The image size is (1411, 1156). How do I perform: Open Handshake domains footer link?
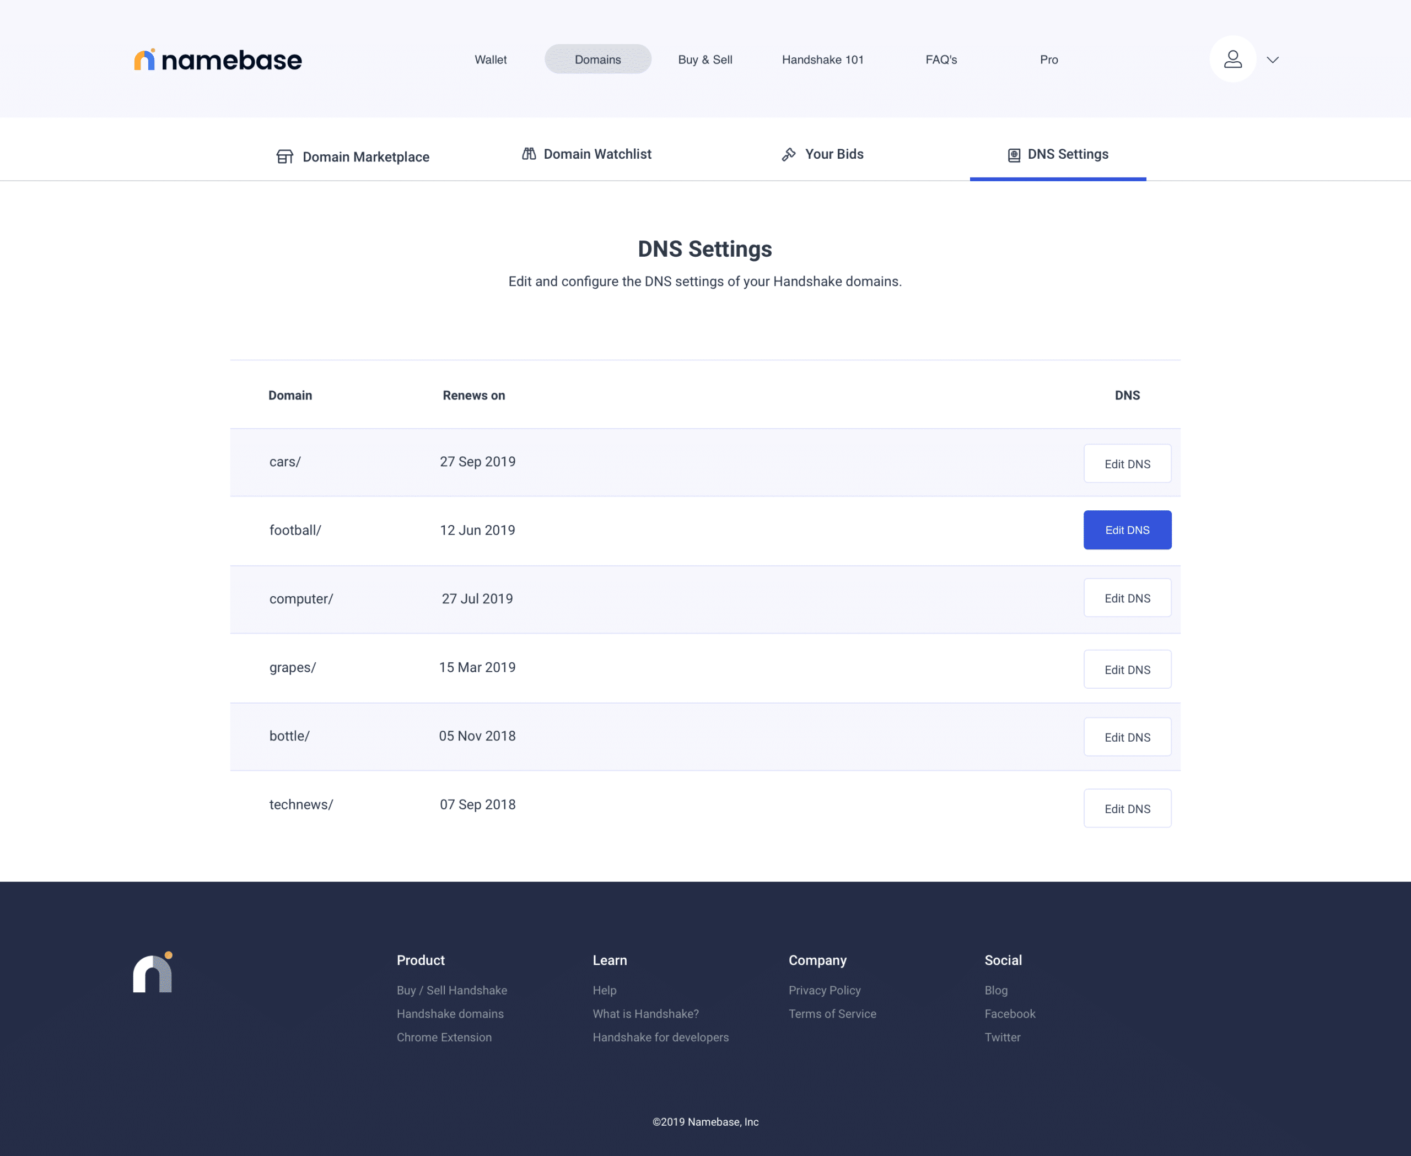450,1013
